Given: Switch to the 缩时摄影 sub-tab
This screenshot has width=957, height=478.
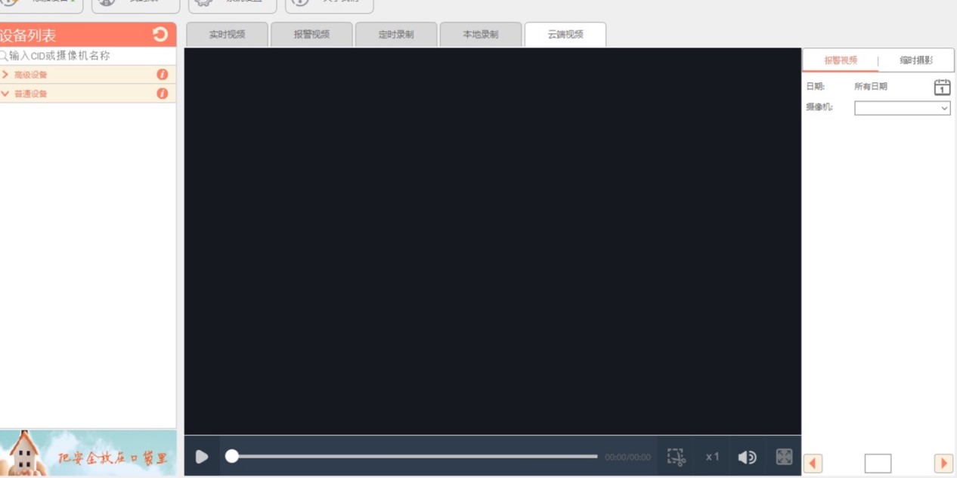Looking at the screenshot, I should point(916,60).
